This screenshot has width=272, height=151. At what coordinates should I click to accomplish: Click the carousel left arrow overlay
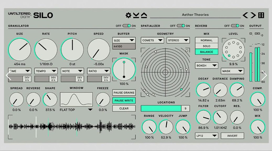click(8, 75)
